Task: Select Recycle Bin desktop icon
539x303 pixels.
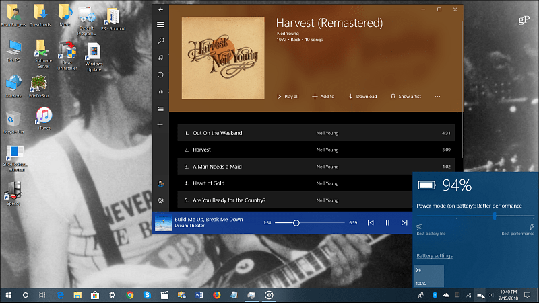Action: pyautogui.click(x=13, y=122)
